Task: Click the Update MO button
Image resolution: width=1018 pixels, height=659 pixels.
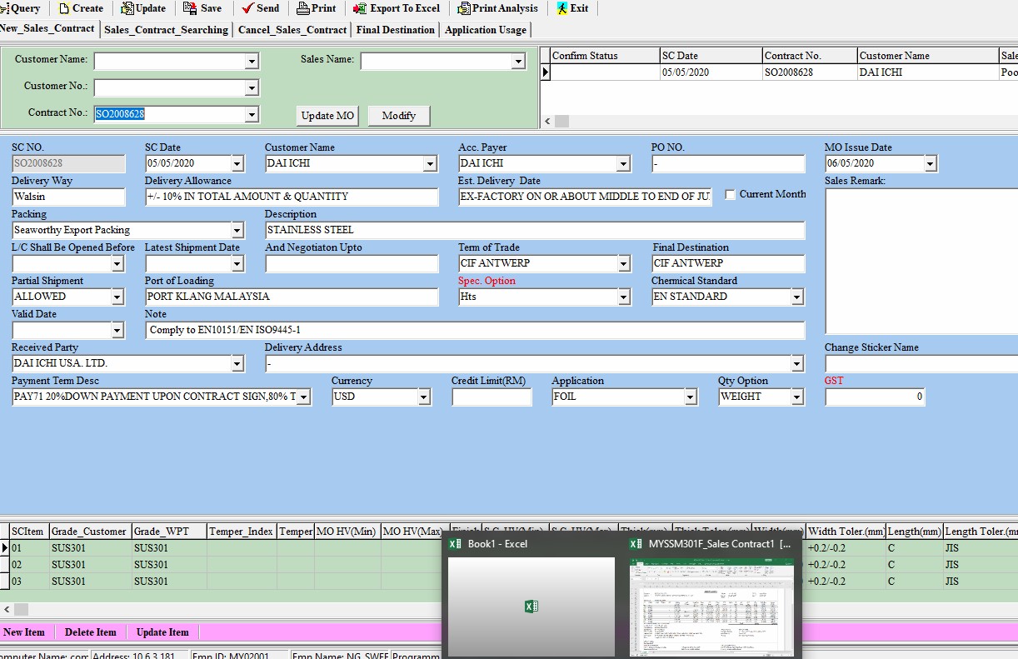Action: point(327,116)
